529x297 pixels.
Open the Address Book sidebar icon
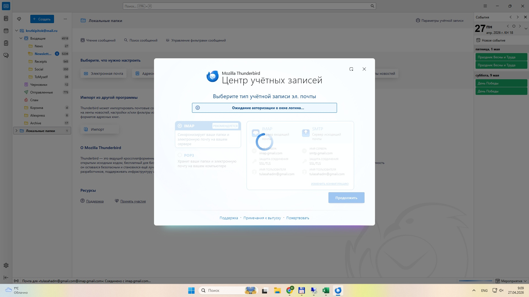[x=6, y=18]
